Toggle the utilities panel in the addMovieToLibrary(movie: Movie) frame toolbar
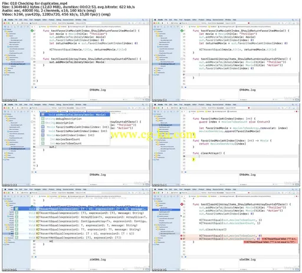The width and height of the screenshot is (302, 273). click(x=147, y=23)
